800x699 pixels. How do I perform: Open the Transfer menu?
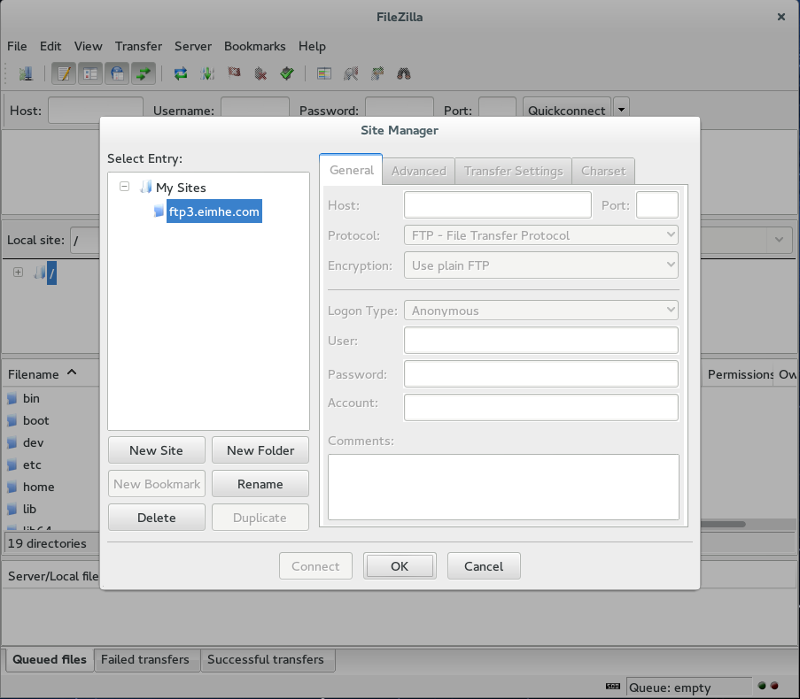coord(138,46)
